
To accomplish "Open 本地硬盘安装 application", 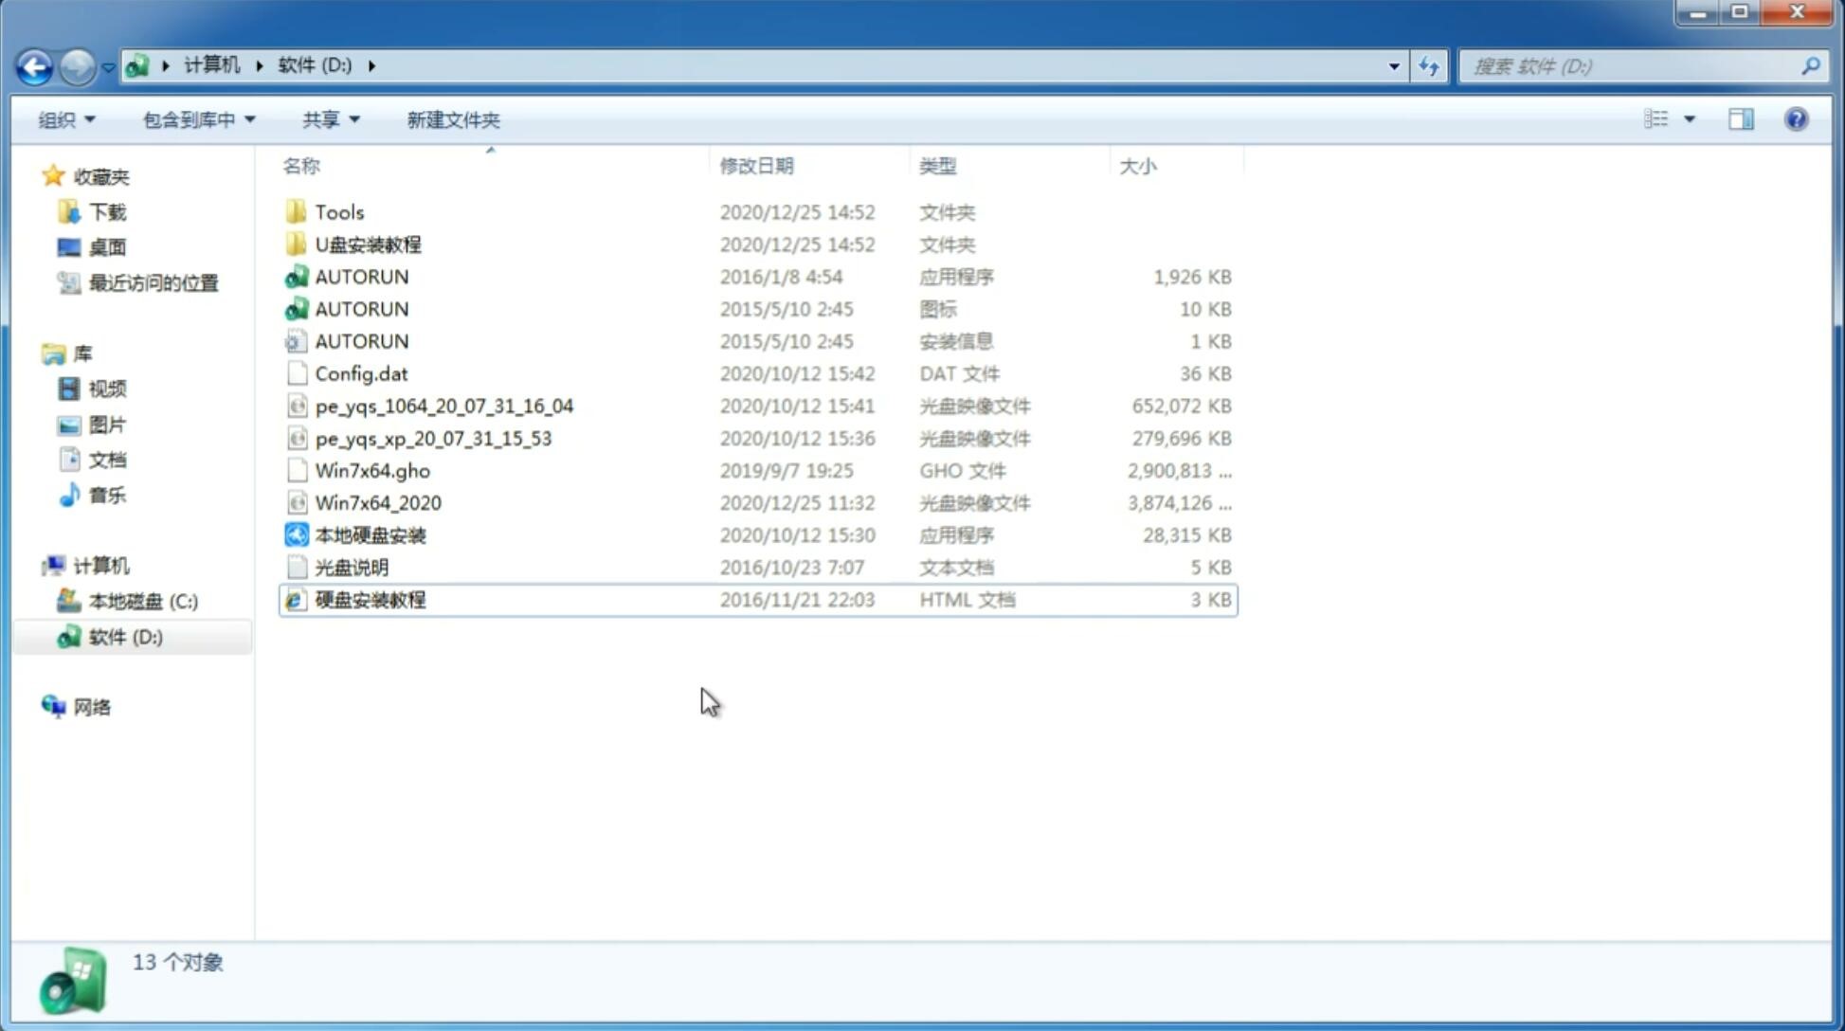I will (369, 534).
